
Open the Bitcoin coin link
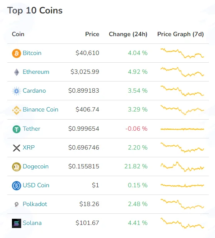pyautogui.click(x=32, y=53)
